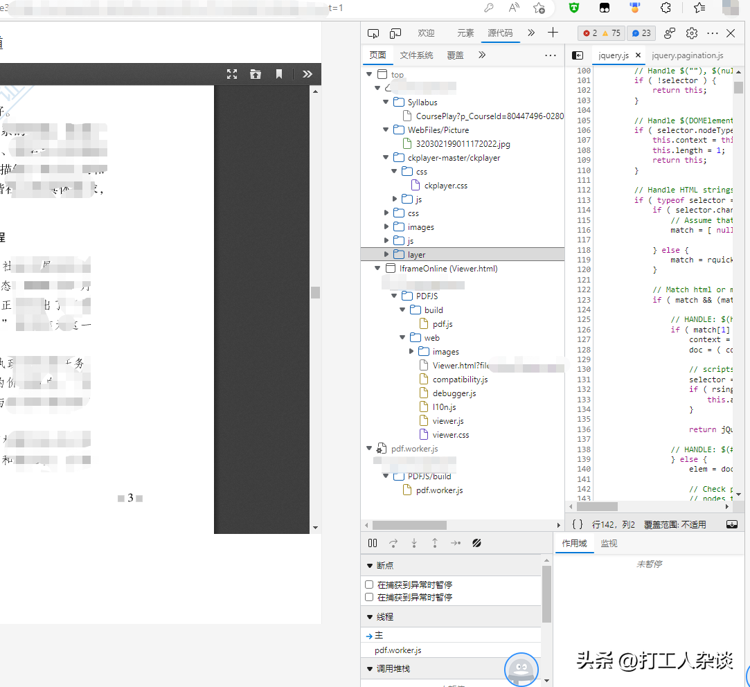750x687 pixels.
Task: Tick the first pause on exceptions checkbox
Action: (369, 584)
